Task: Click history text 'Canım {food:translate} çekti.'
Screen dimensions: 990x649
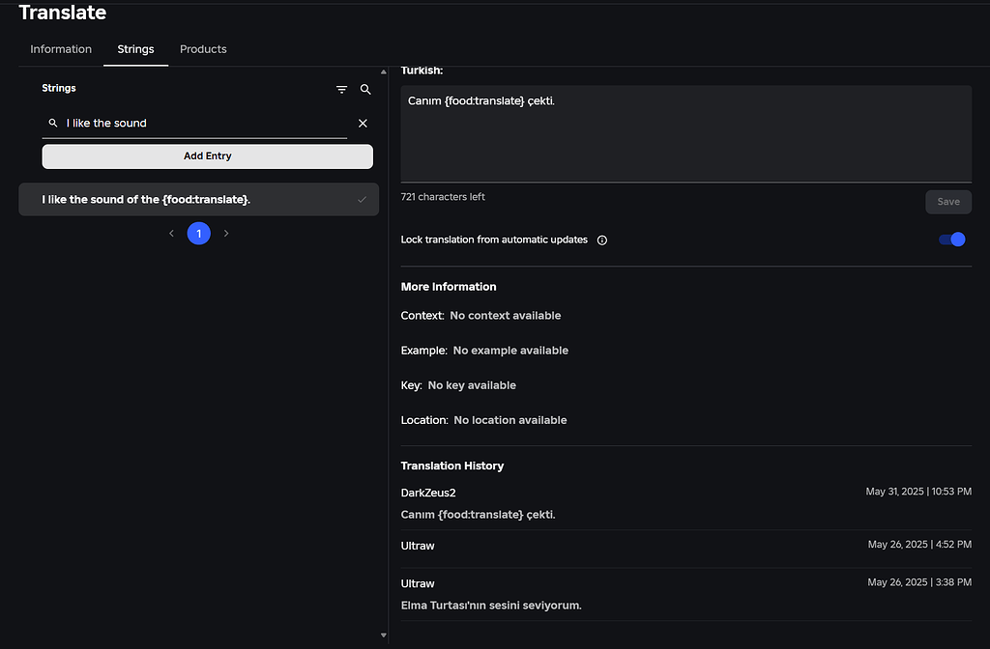Action: tap(478, 515)
